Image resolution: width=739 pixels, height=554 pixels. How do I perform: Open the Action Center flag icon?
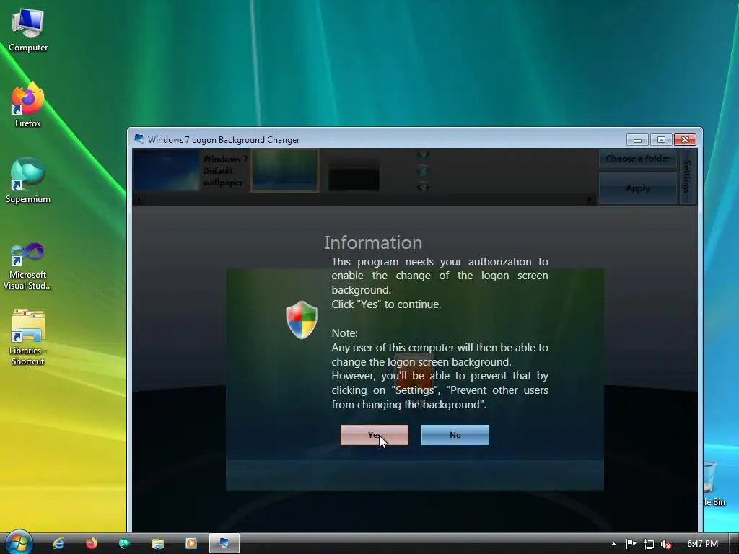(x=631, y=544)
